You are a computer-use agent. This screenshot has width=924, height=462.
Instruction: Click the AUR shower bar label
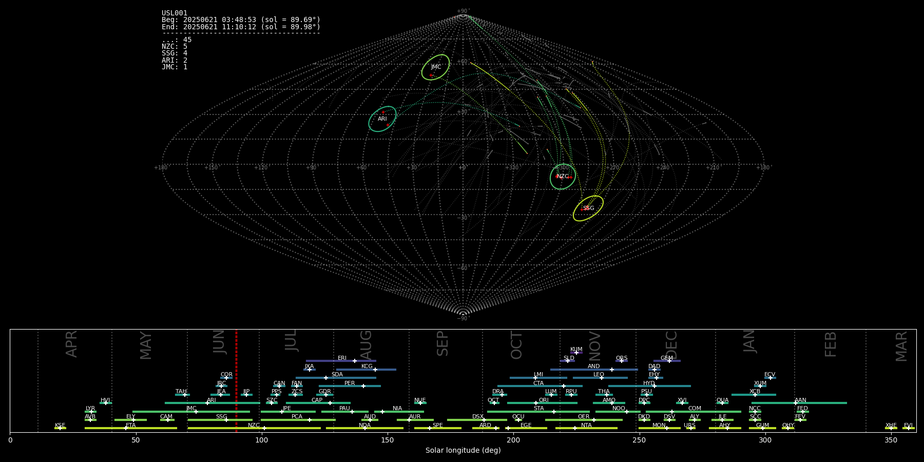[x=415, y=416]
